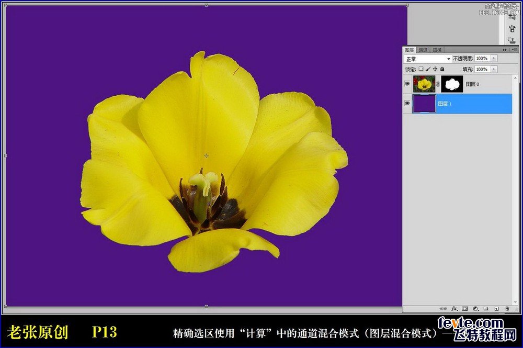Click the link layers chain icon
This screenshot has width=523, height=348.
point(443,309)
